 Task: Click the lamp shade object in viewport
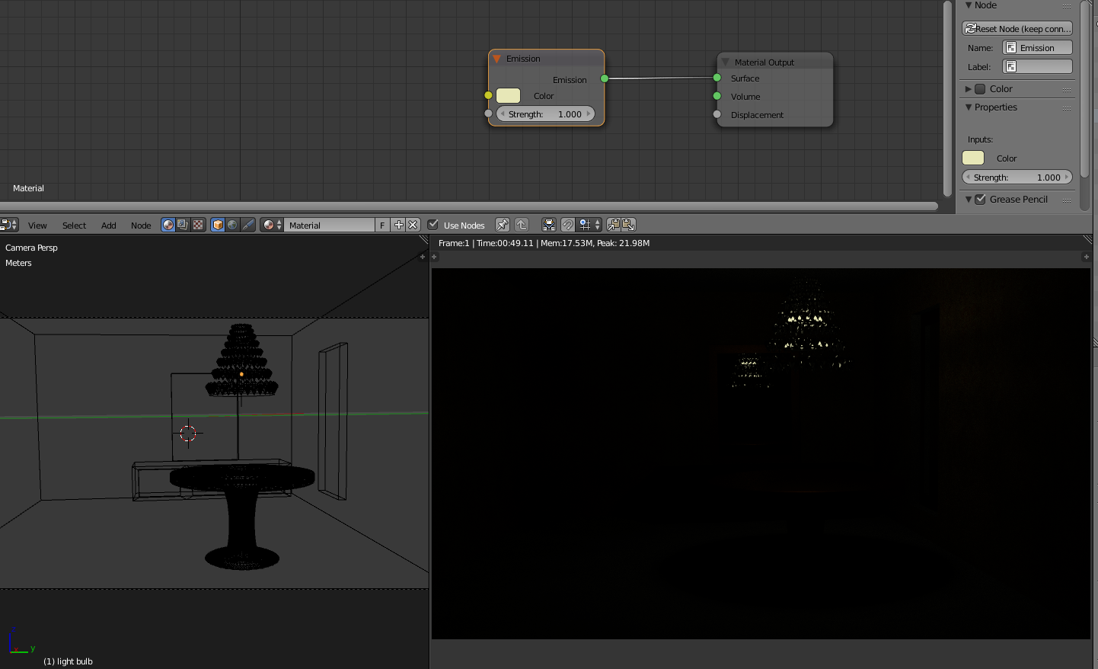pyautogui.click(x=241, y=360)
